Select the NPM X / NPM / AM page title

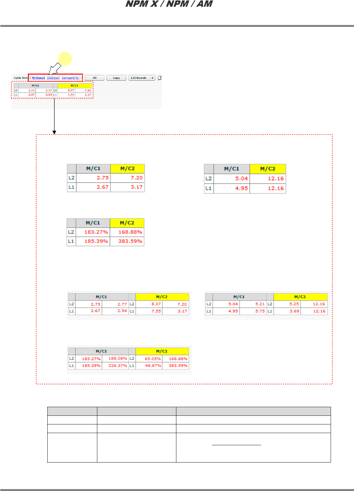pyautogui.click(x=169, y=4)
